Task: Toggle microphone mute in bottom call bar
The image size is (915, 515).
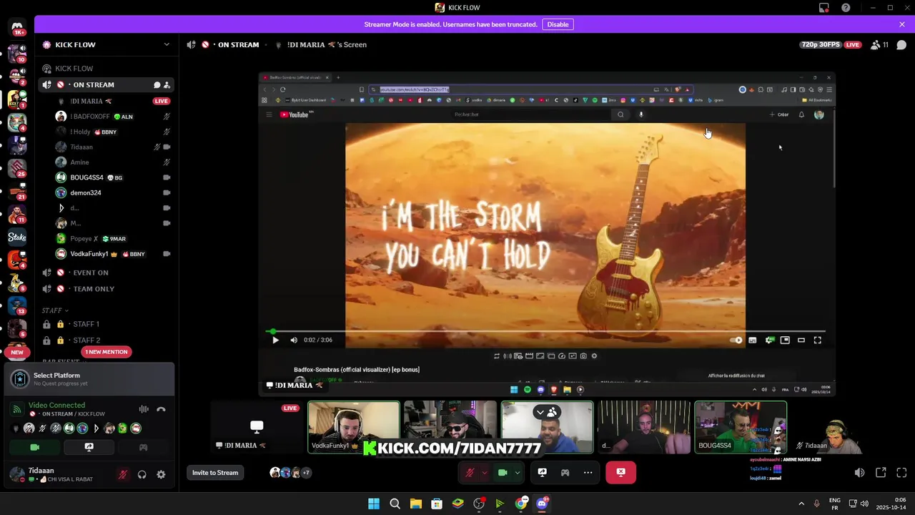Action: pos(470,472)
